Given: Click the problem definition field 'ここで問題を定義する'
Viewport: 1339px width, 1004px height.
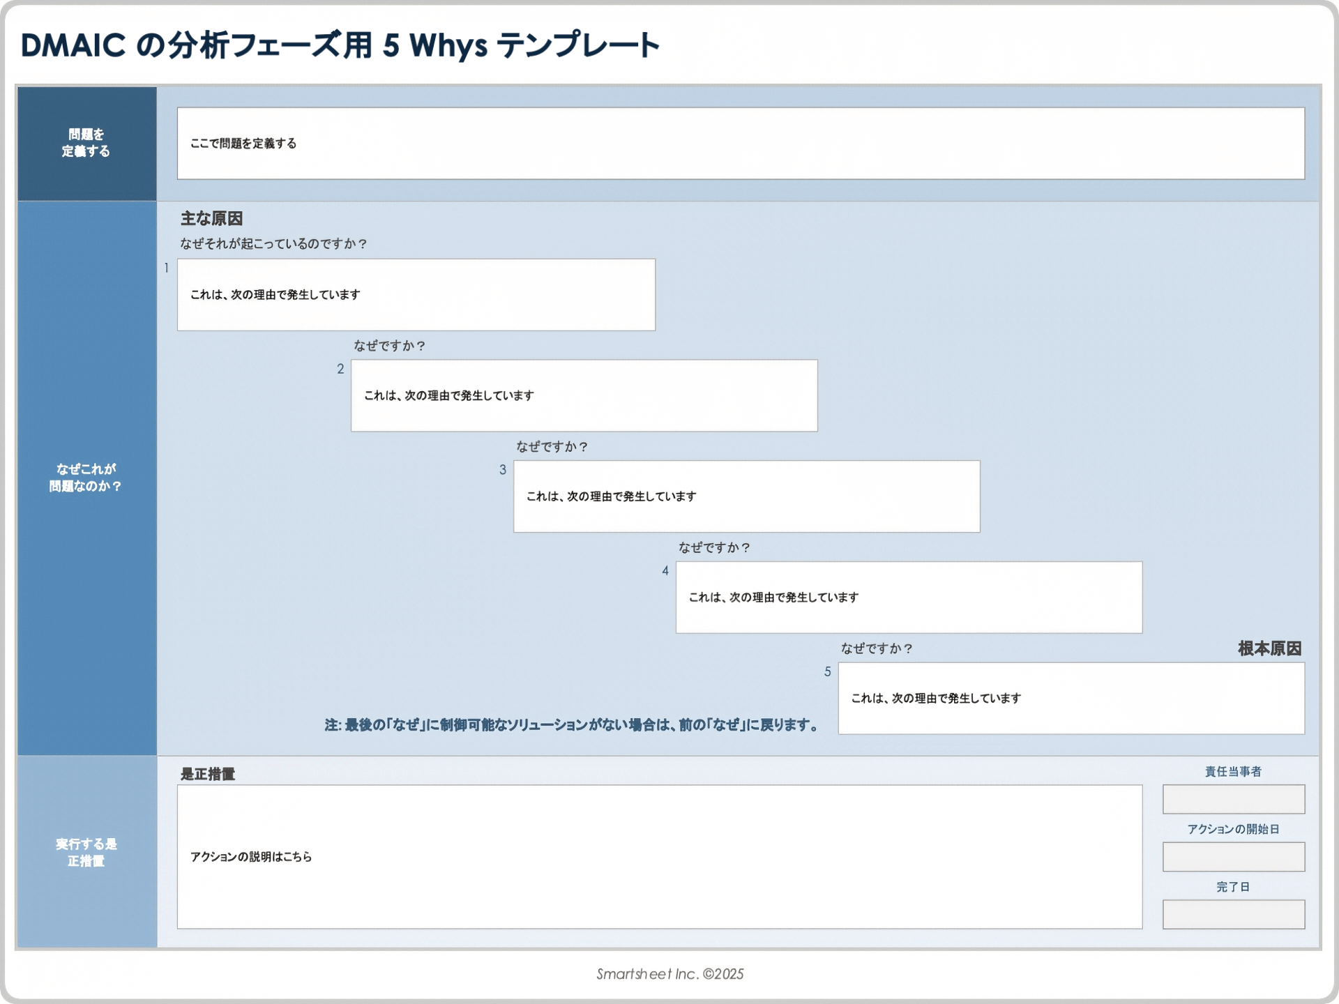Looking at the screenshot, I should tap(741, 143).
